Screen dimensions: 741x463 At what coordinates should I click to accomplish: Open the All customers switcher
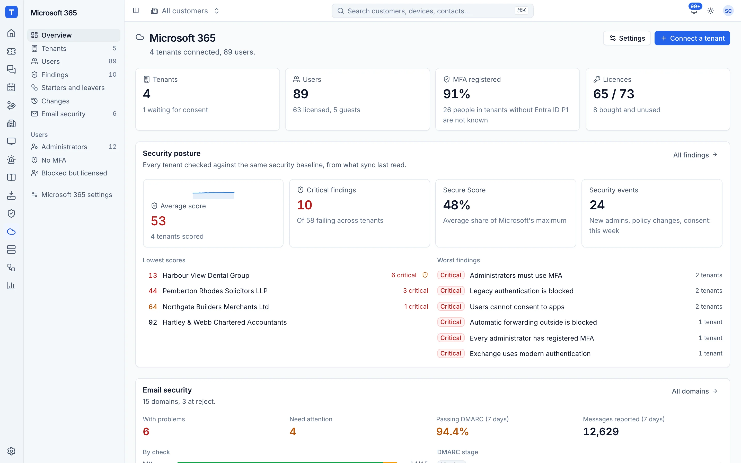pos(185,11)
